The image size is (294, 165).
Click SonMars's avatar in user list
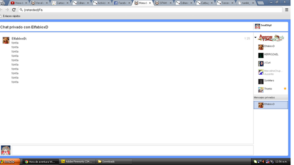[260, 82]
